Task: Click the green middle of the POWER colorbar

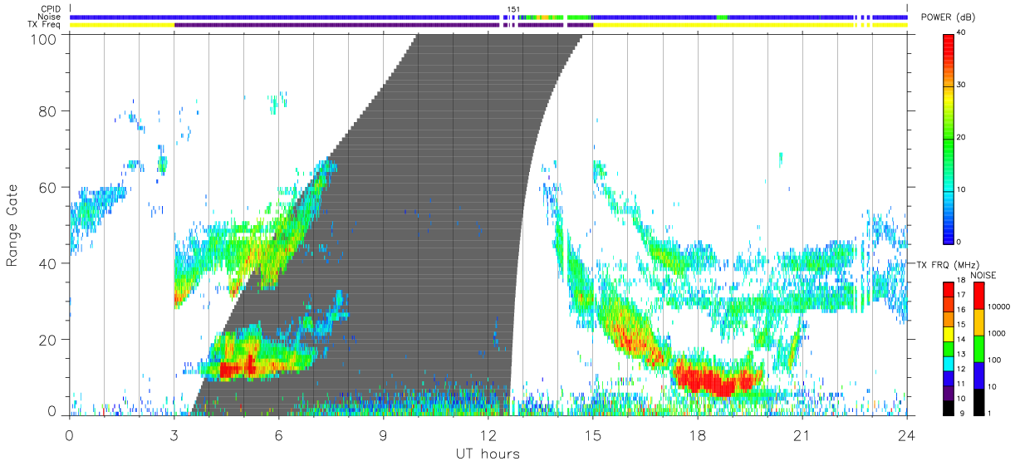Action: pyautogui.click(x=949, y=137)
